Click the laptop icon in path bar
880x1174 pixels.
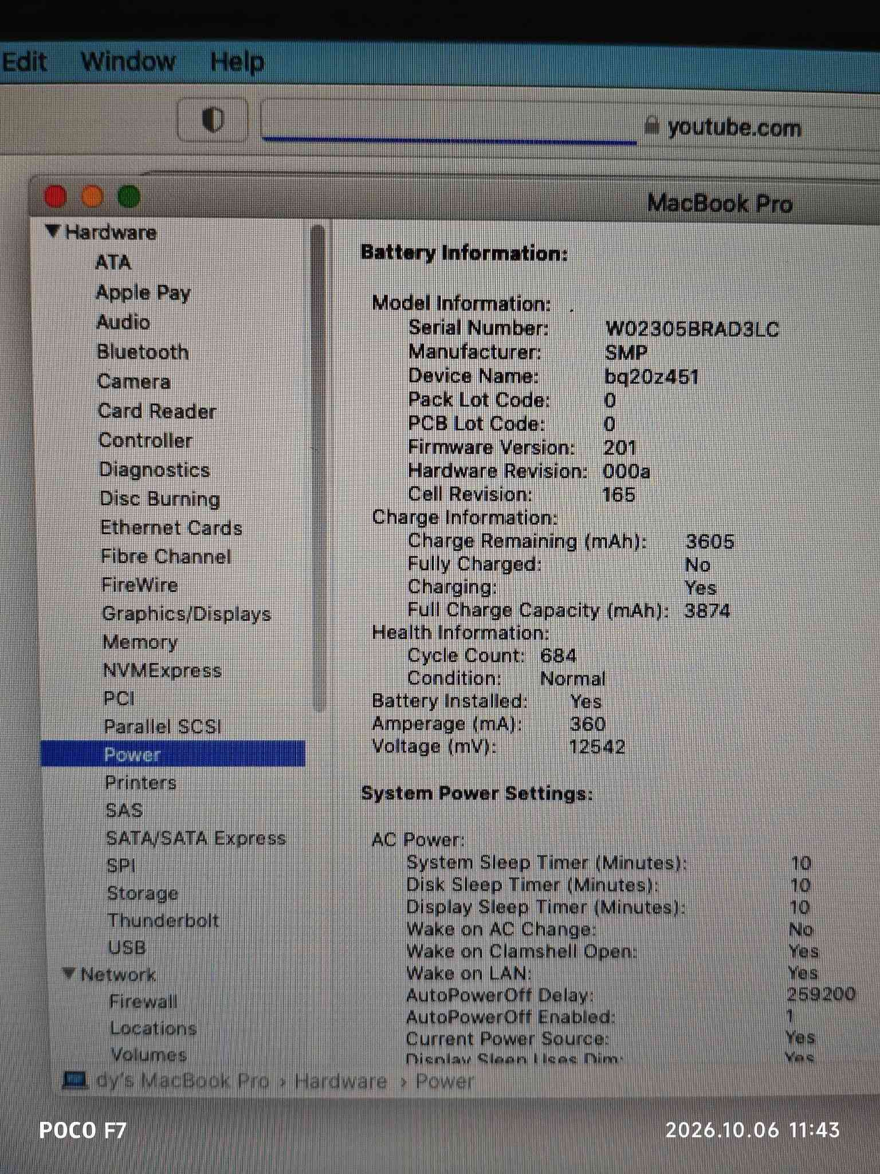pyautogui.click(x=75, y=1081)
